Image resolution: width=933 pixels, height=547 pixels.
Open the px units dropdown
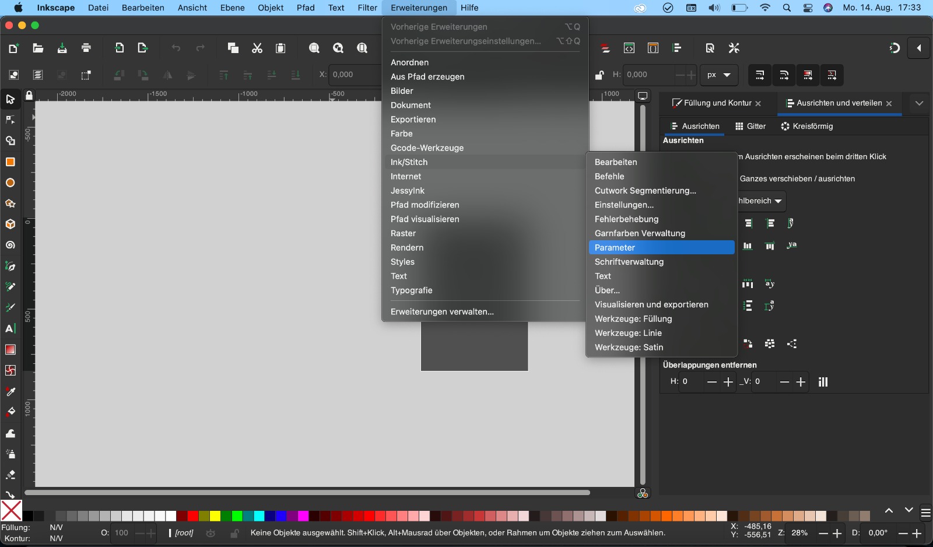click(718, 75)
